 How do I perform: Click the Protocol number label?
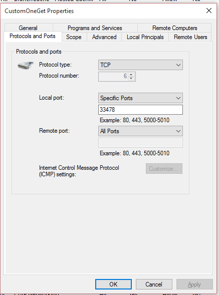[x=59, y=76]
